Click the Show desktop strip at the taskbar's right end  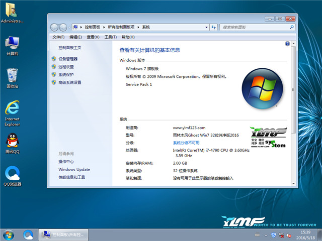(x=320, y=235)
